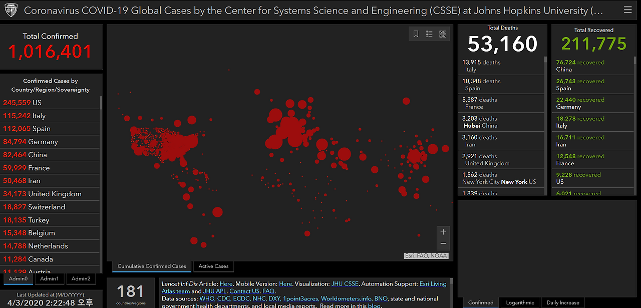The image size is (641, 308).
Task: Select the Admin2 tab
Action: coord(81,279)
